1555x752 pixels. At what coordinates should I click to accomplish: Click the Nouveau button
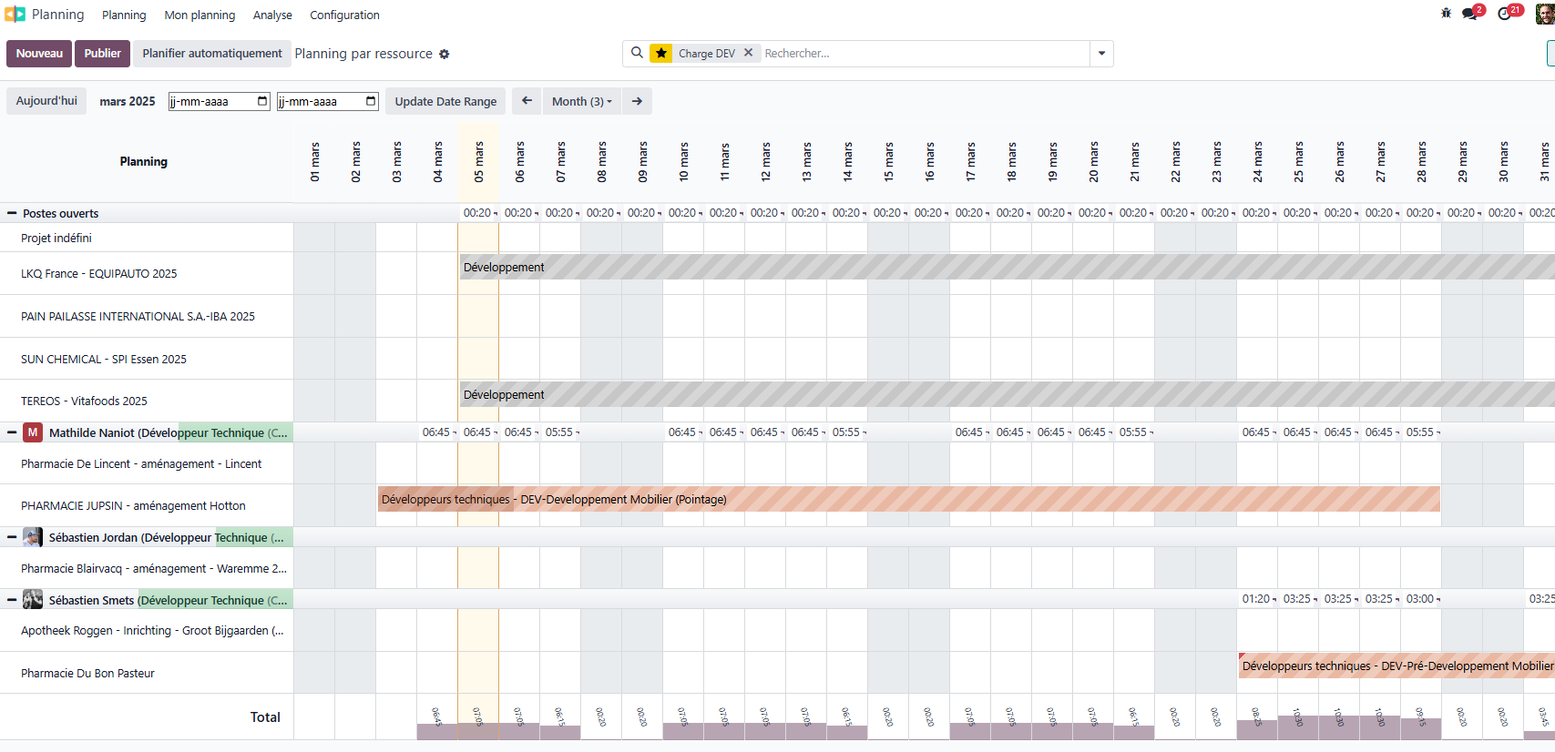[x=39, y=54]
